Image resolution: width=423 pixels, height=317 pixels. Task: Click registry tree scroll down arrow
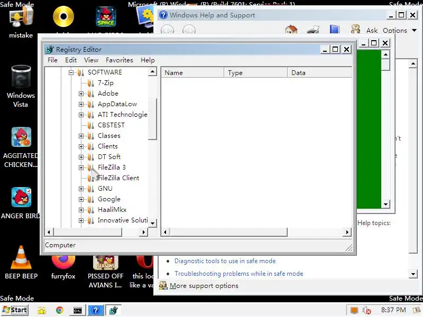152,223
